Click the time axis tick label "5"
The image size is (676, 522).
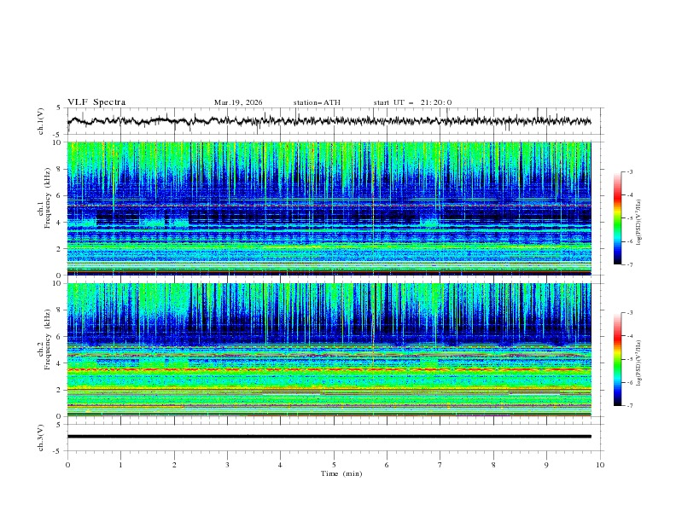334,465
